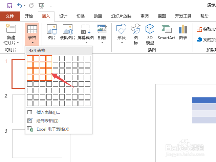Select slide 2 thumbnail

(19, 109)
